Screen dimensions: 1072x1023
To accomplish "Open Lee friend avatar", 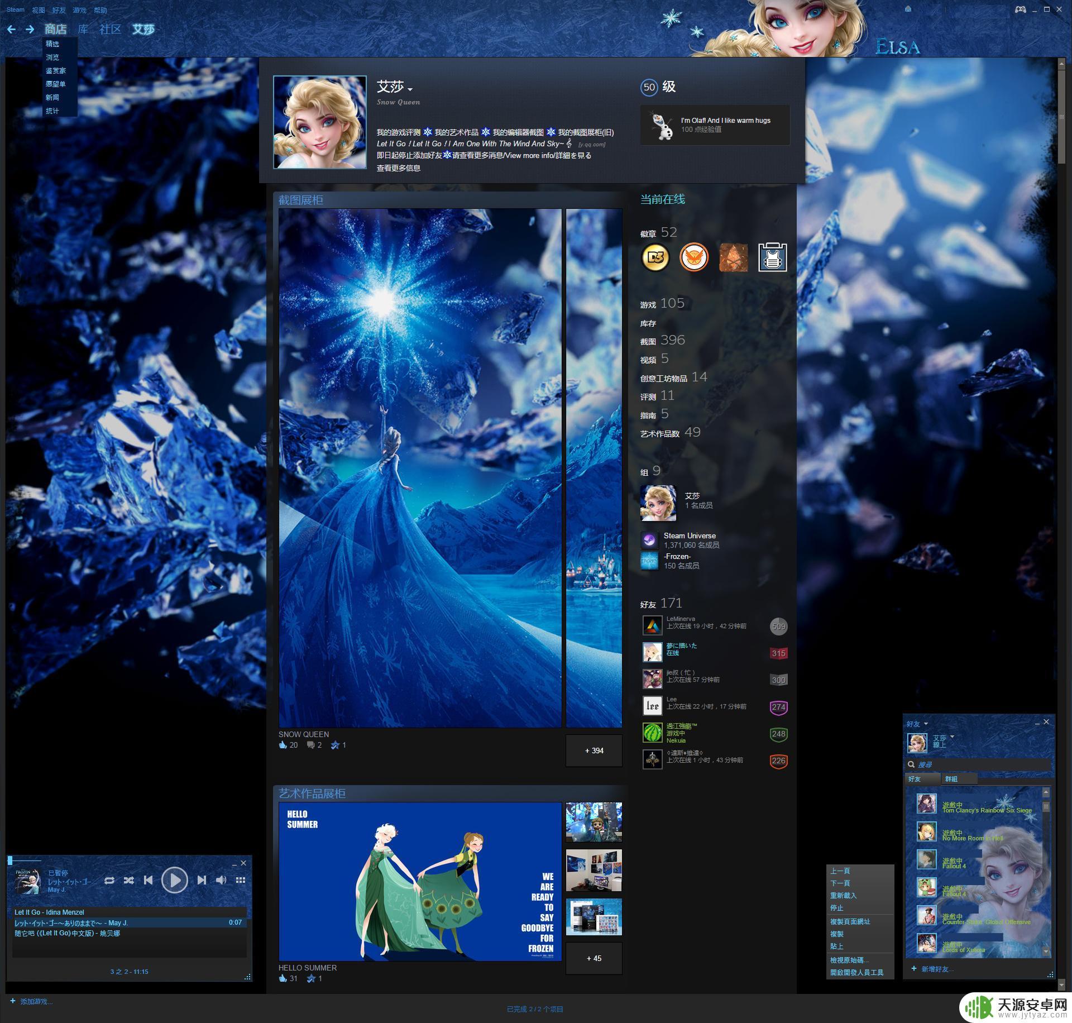I will 652,706.
